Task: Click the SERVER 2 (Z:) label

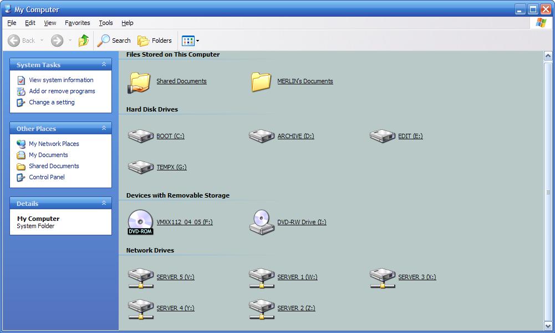Action: (x=296, y=308)
